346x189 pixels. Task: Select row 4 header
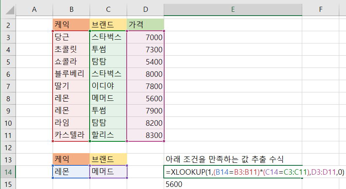[8, 49]
